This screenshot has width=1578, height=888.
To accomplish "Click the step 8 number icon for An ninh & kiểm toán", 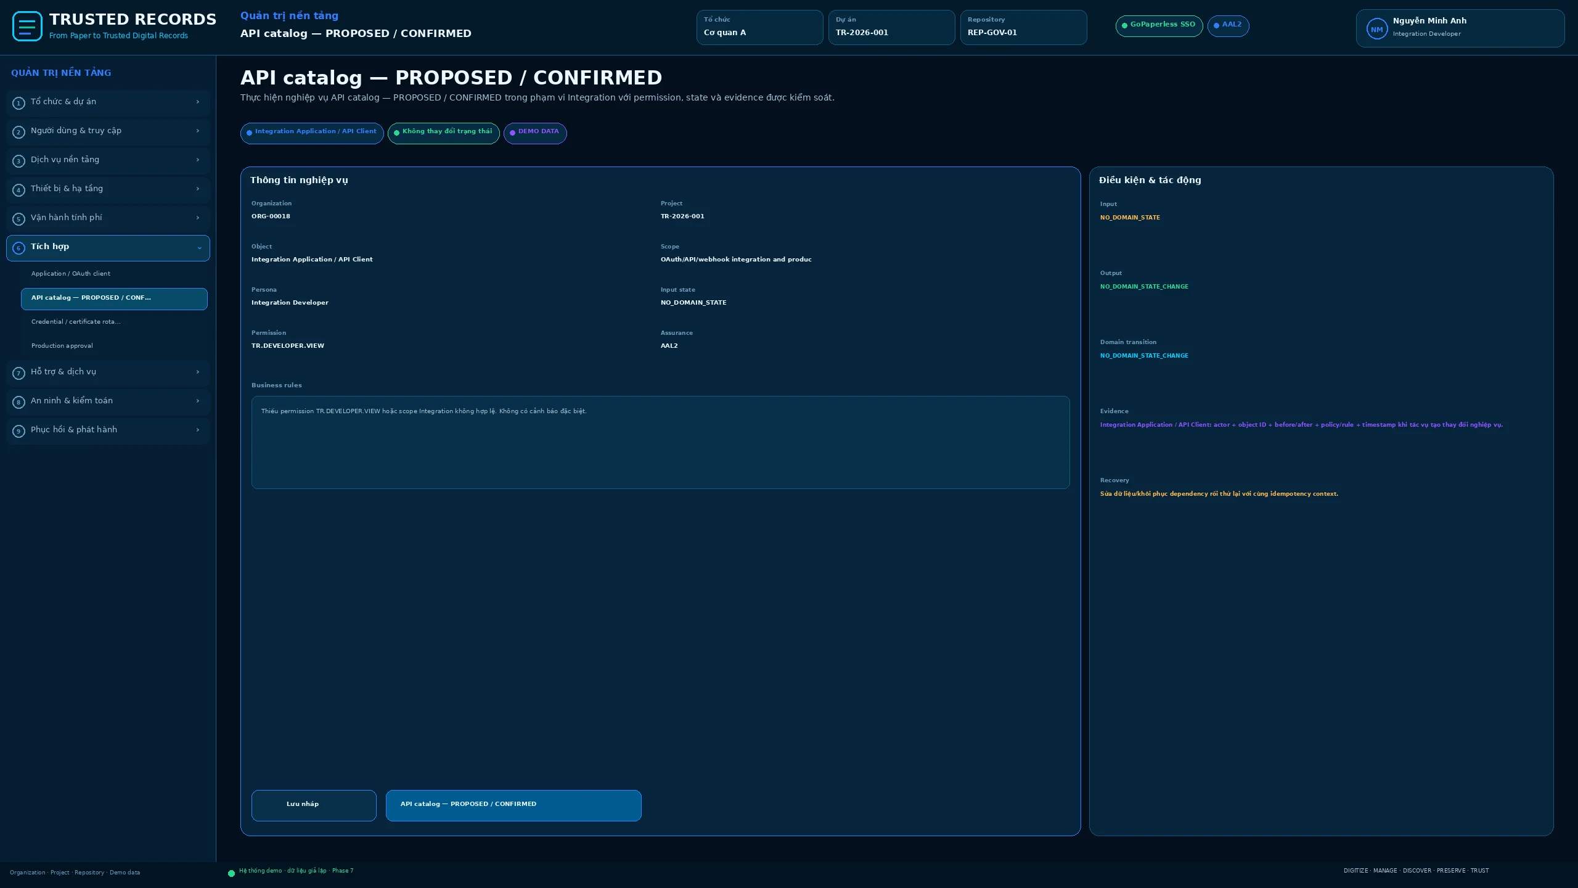I will pos(18,402).
